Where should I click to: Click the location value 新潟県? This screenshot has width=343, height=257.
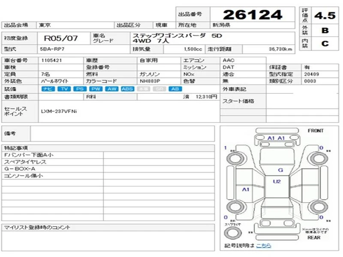tap(221, 25)
